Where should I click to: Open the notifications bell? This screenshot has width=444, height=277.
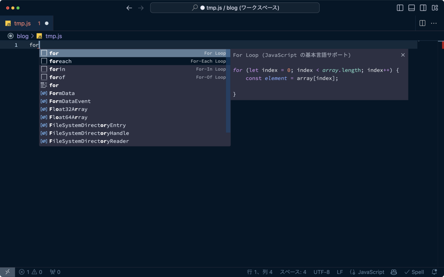click(x=434, y=272)
